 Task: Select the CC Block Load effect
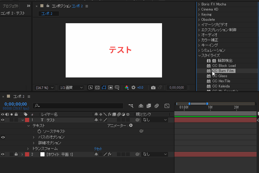pos(224,66)
